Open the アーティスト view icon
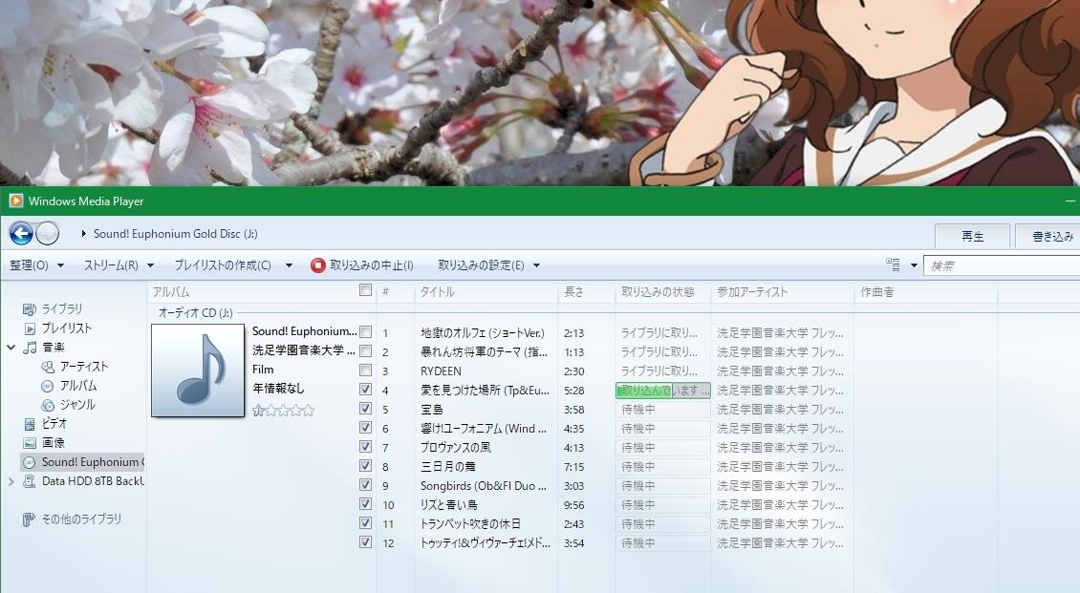1080x593 pixels. (x=48, y=367)
